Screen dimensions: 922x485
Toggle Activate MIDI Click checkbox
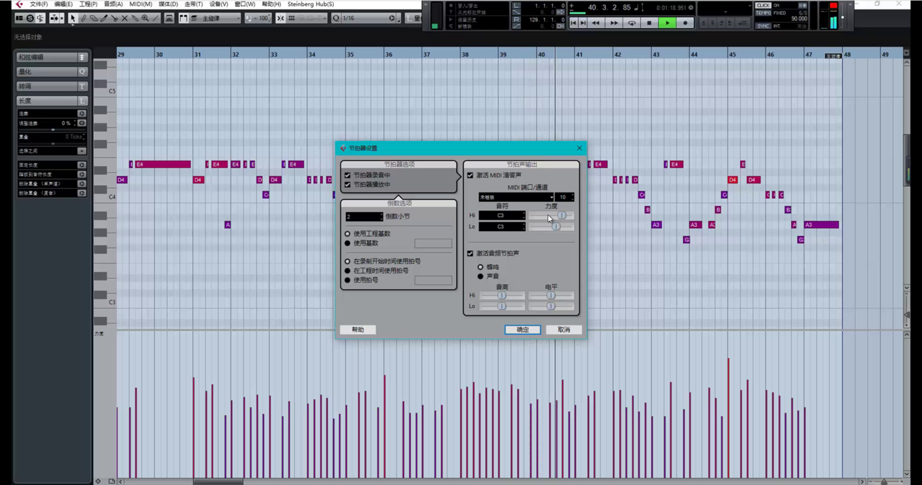click(x=470, y=175)
